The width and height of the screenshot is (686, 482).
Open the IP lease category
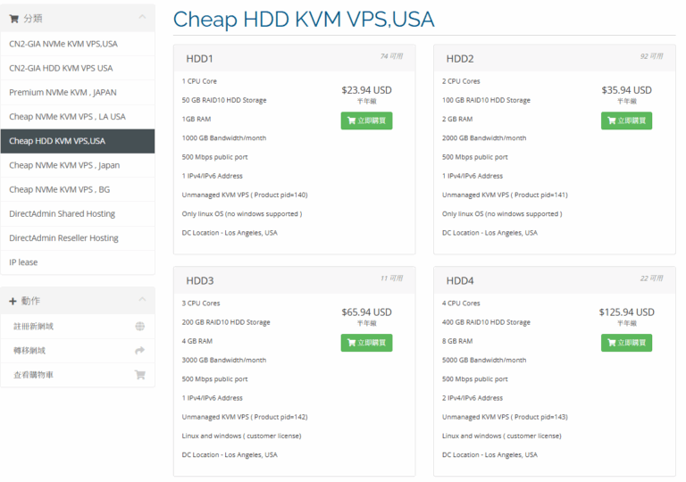pyautogui.click(x=78, y=262)
